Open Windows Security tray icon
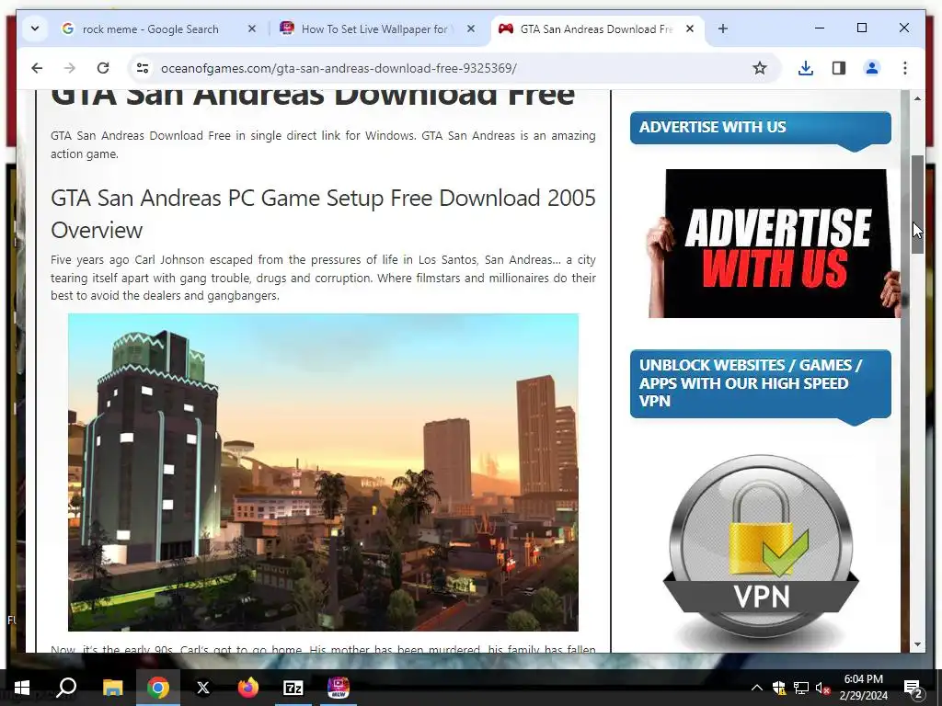942x706 pixels. coord(778,688)
